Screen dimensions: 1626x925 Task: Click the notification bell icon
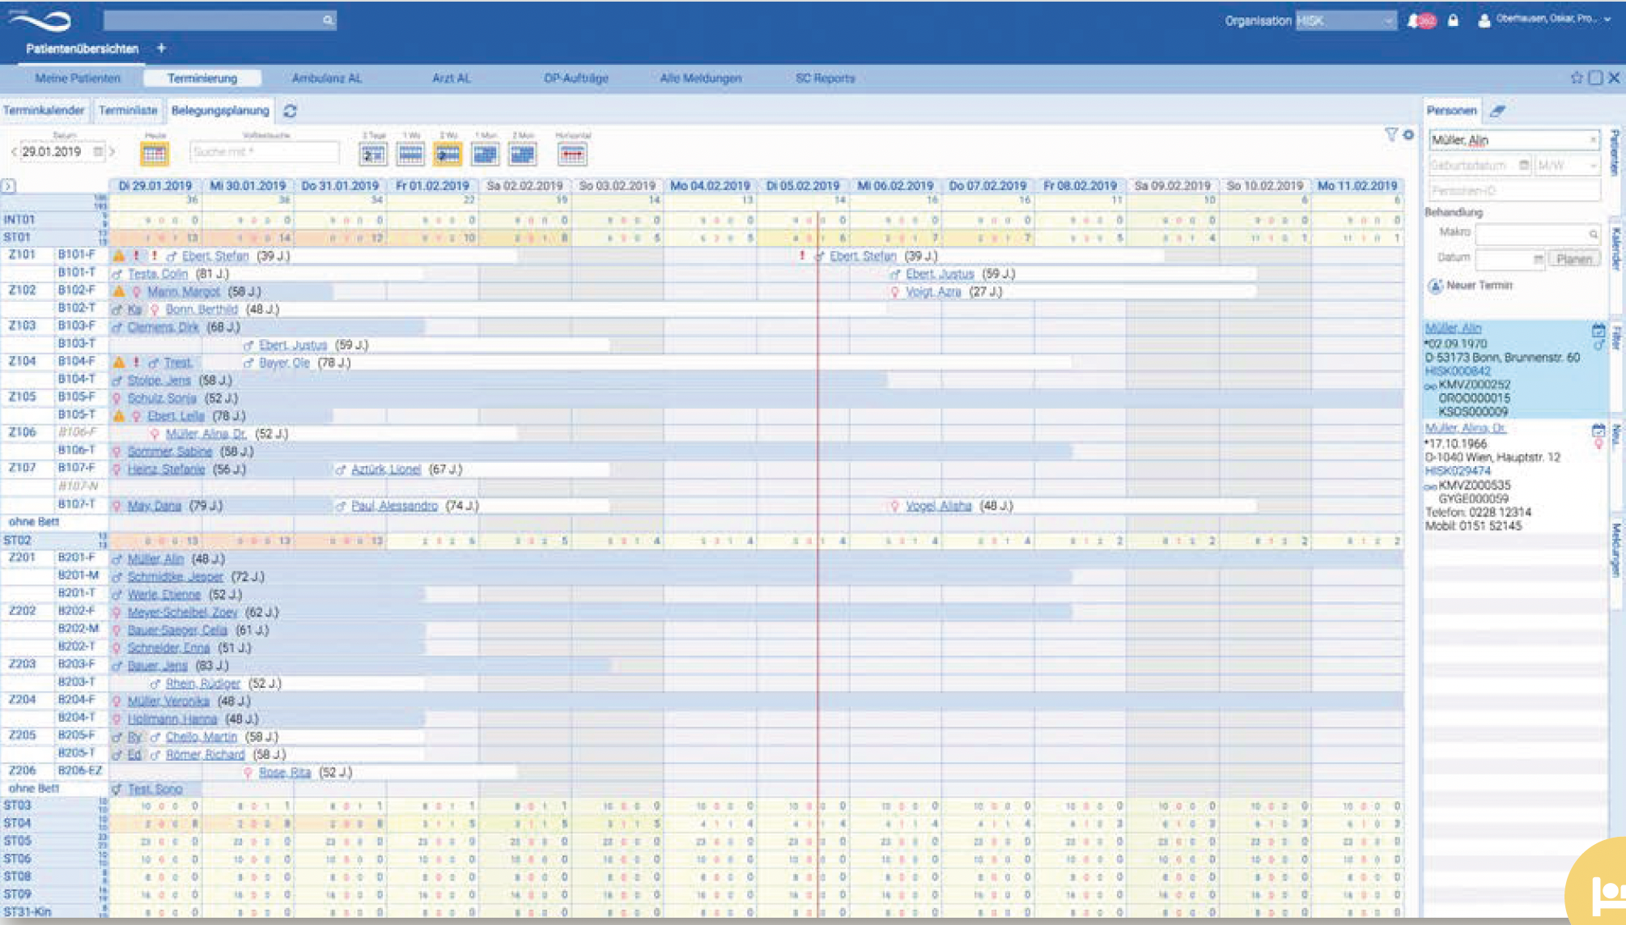pyautogui.click(x=1413, y=21)
